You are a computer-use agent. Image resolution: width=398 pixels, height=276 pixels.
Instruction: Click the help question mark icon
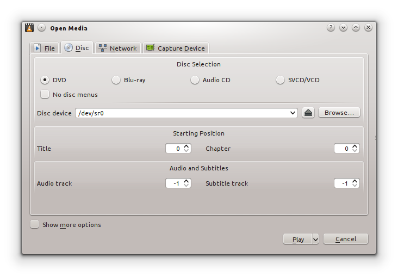(331, 28)
